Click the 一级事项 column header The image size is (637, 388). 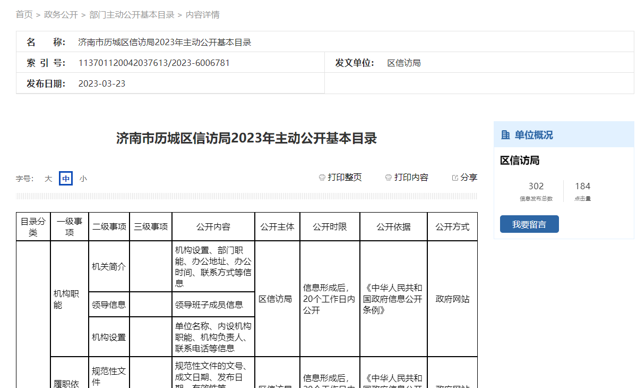pos(70,227)
